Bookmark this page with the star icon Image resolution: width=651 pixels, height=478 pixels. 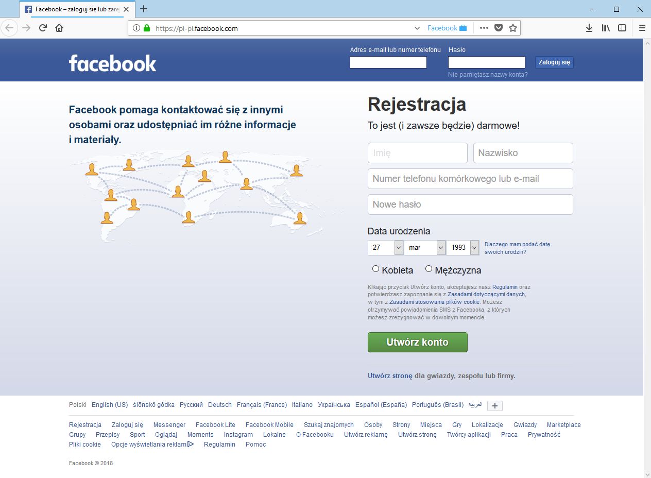coord(513,28)
